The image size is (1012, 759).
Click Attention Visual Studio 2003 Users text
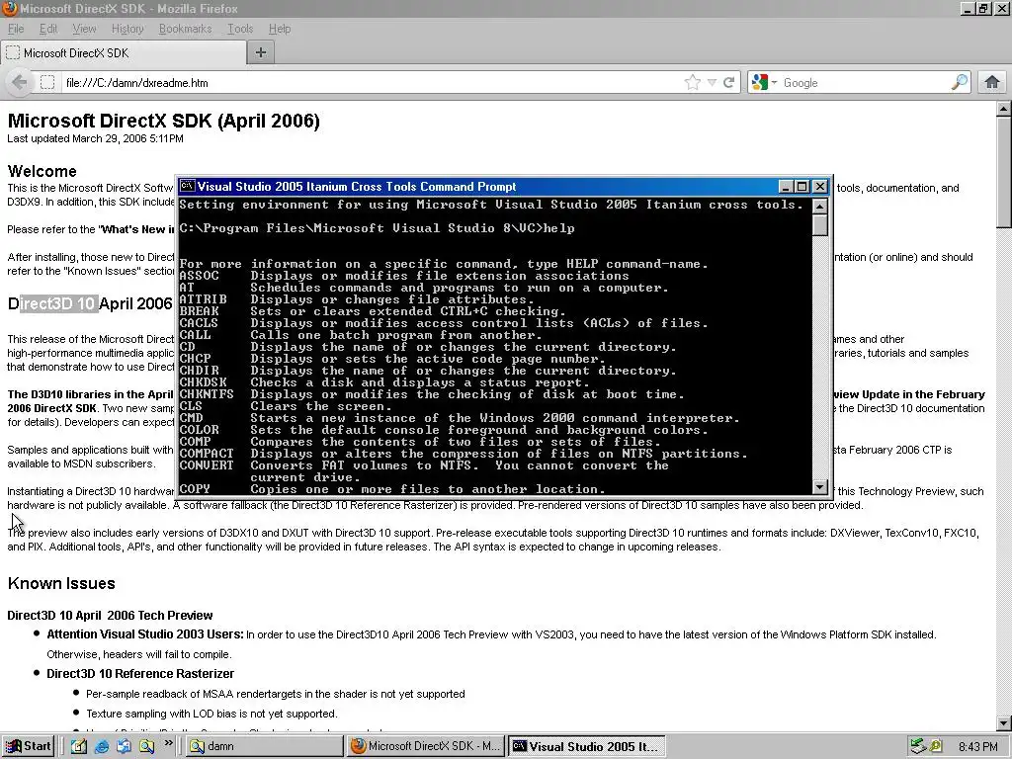pyautogui.click(x=145, y=634)
